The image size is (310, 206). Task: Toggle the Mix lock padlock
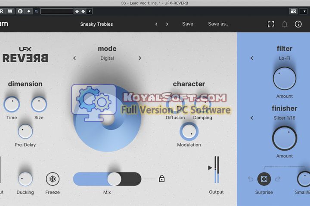[162, 179]
